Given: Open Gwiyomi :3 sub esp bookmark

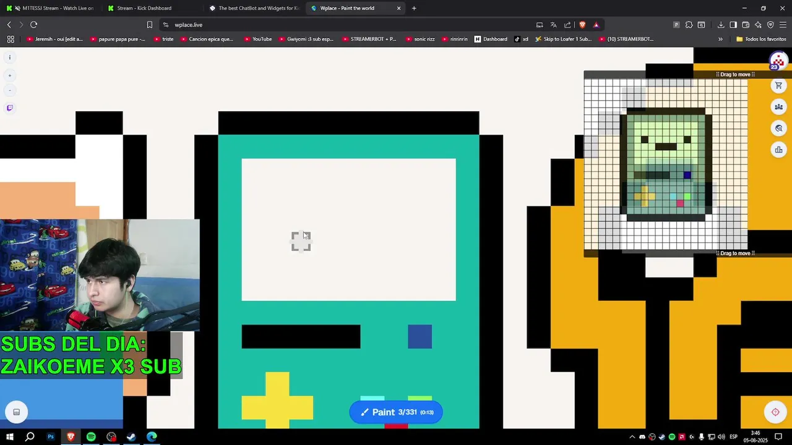Looking at the screenshot, I should 306,39.
